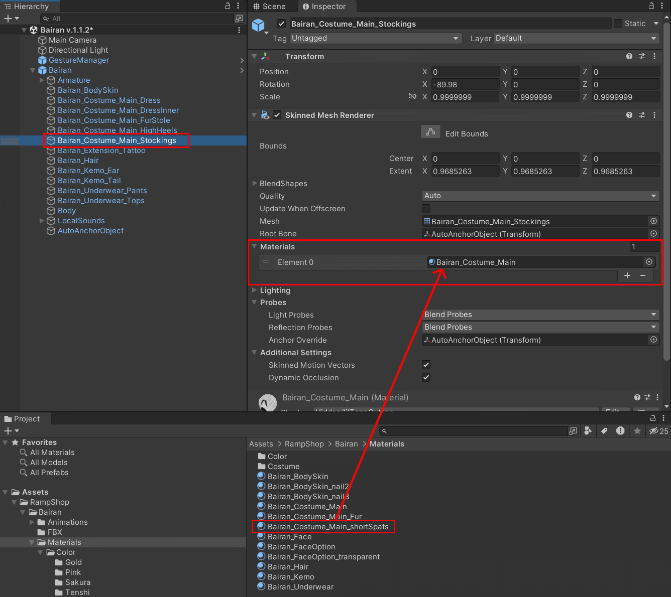Collapse the Probes section
671x597 pixels.
point(255,302)
